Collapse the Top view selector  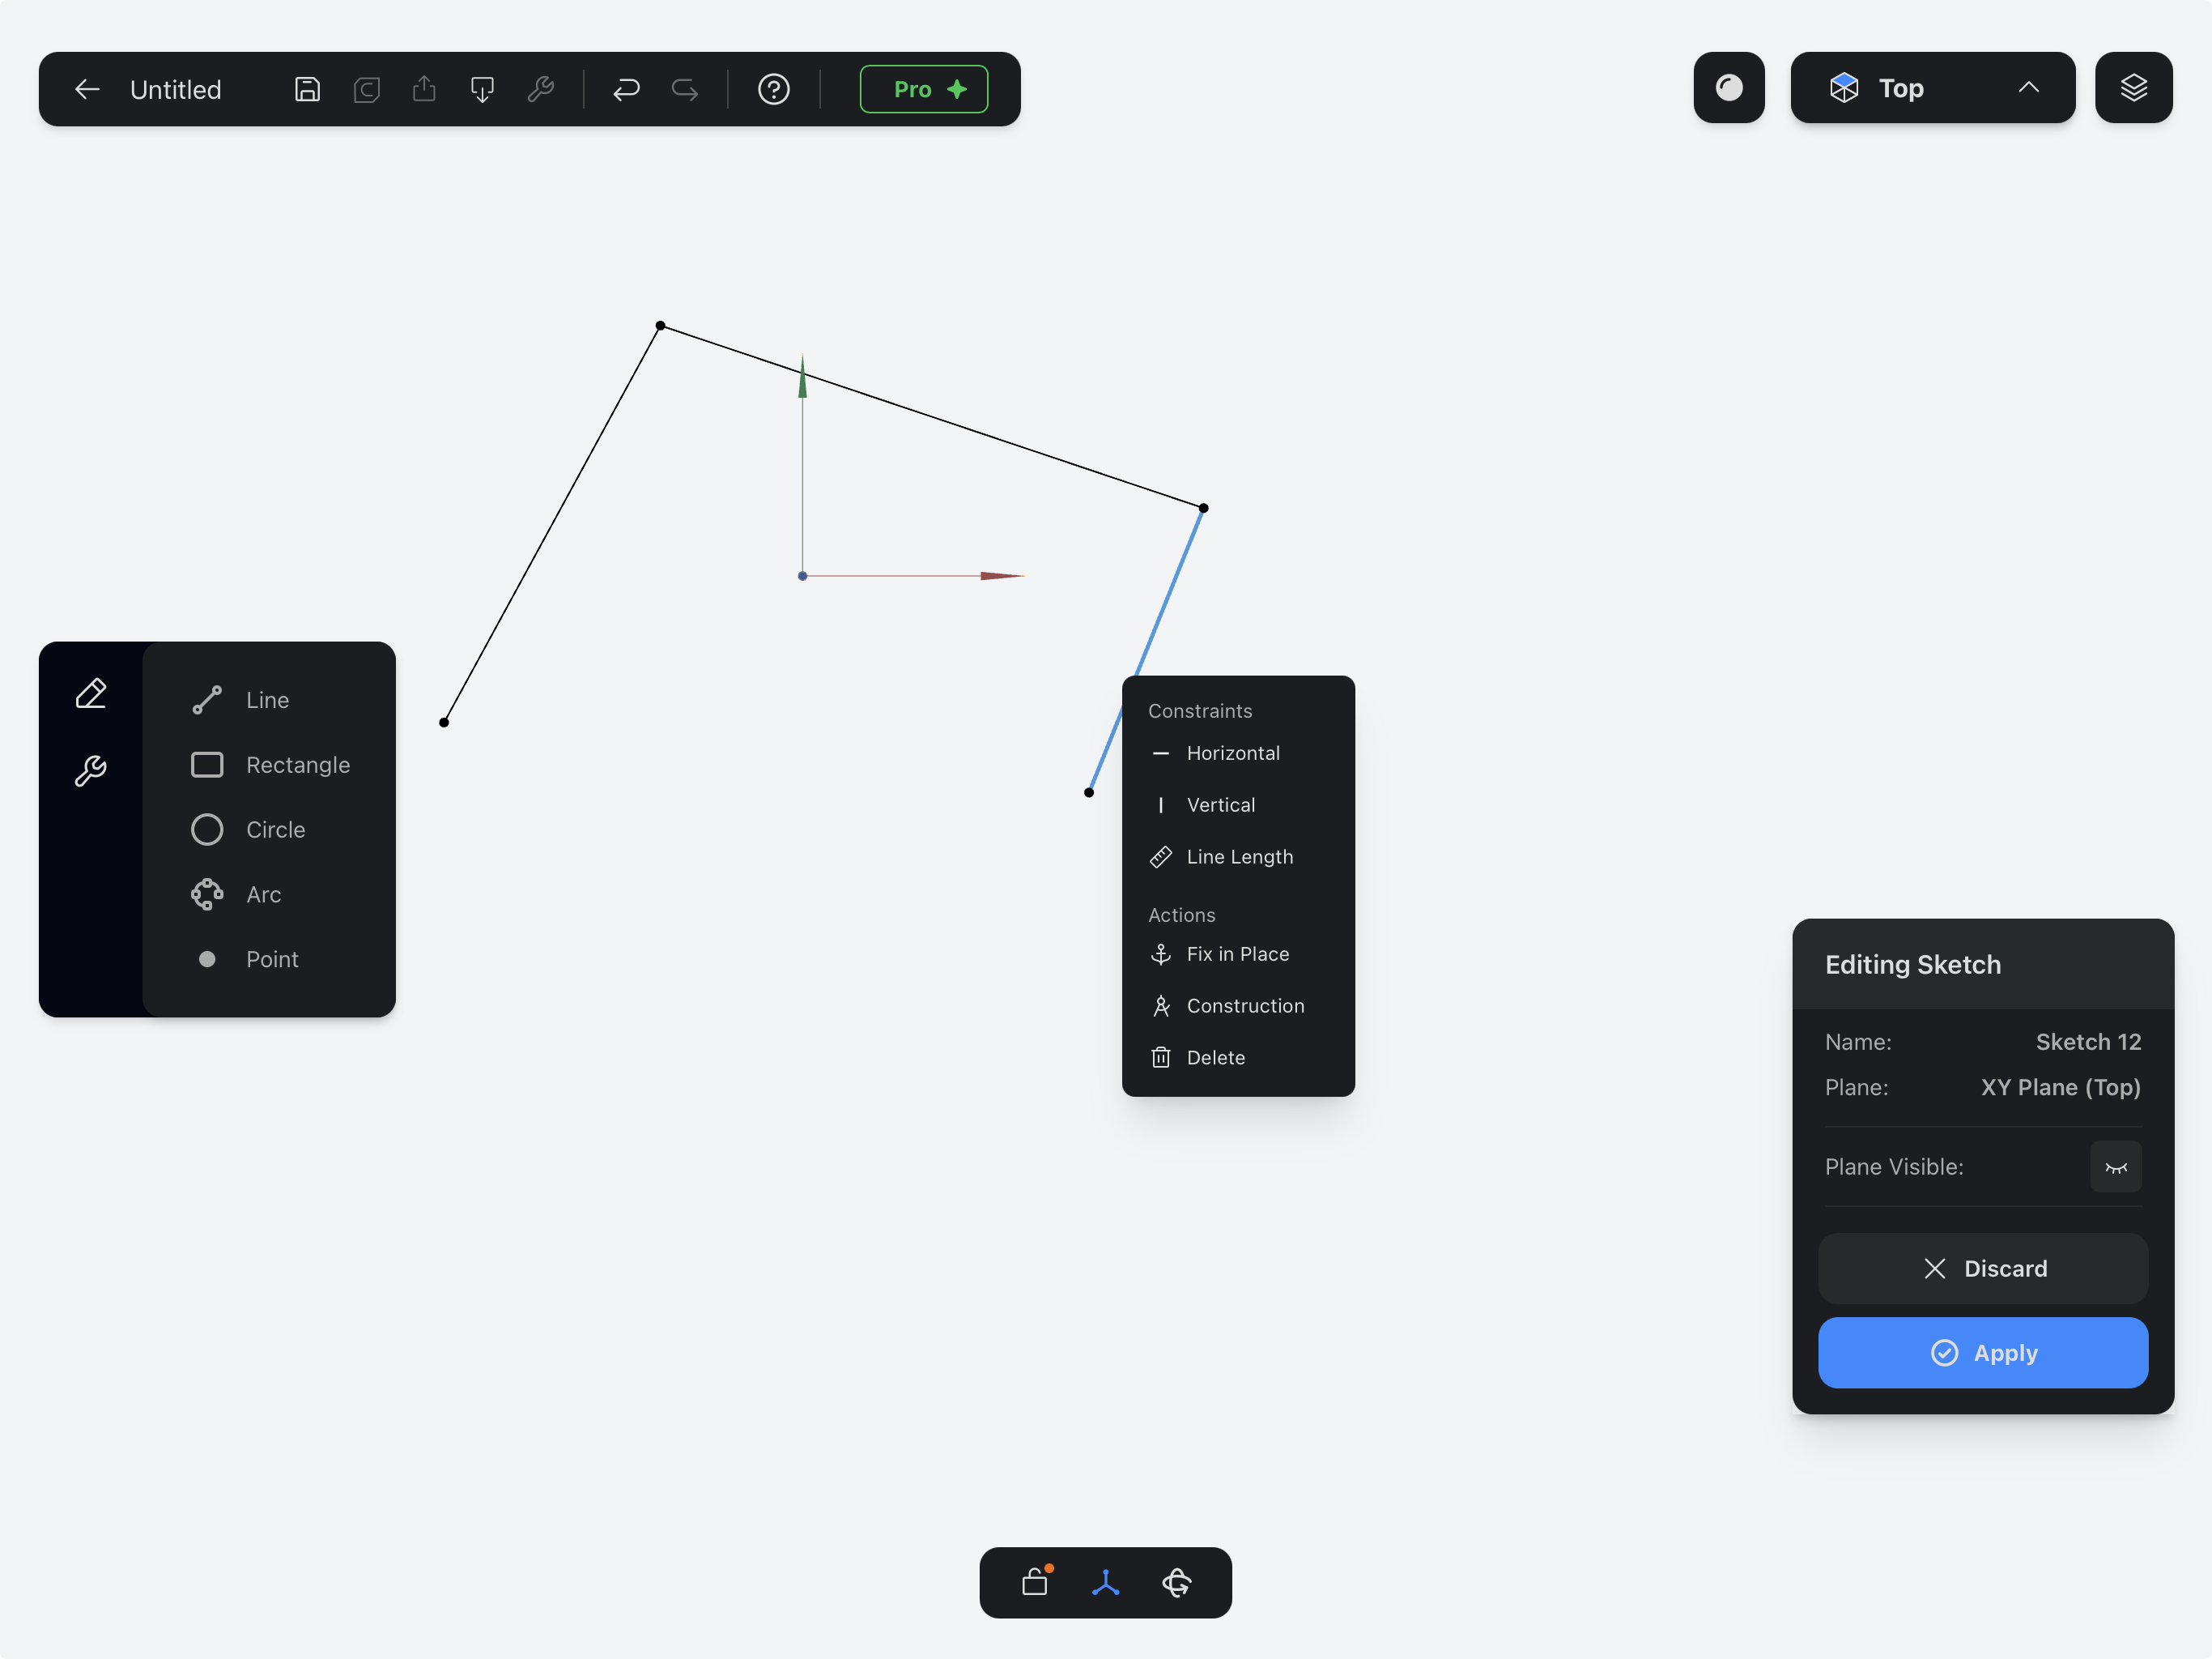[2028, 88]
